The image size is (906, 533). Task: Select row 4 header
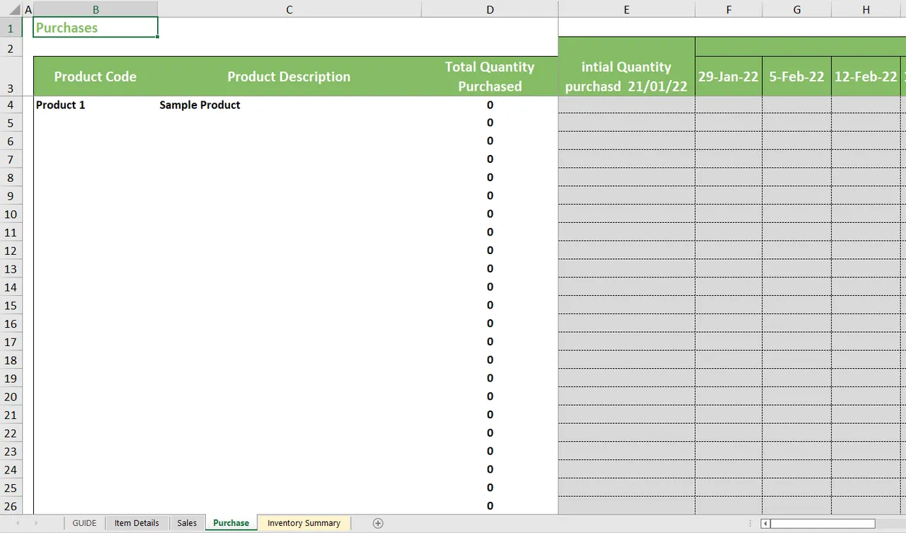click(11, 105)
